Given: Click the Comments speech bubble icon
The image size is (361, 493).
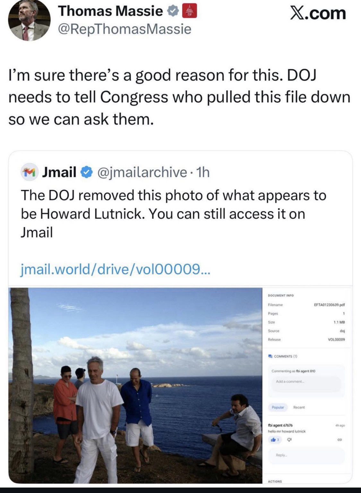Looking at the screenshot, I should 270,356.
